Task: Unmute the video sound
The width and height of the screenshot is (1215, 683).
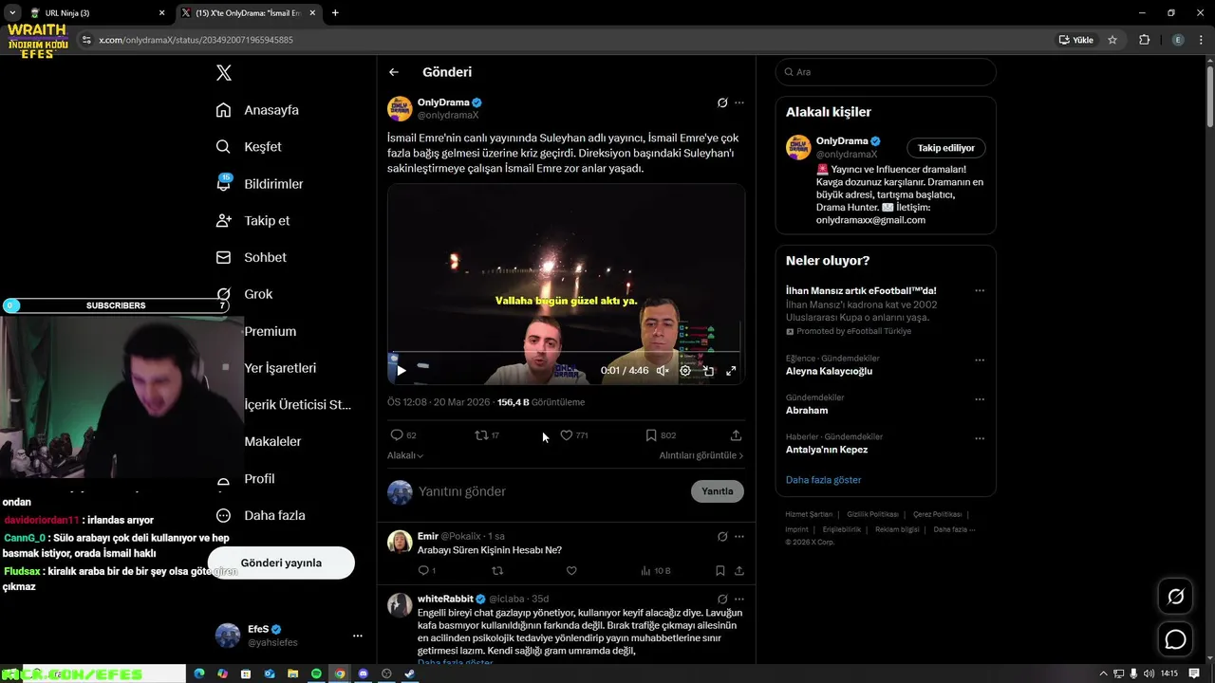Action: pyautogui.click(x=663, y=371)
